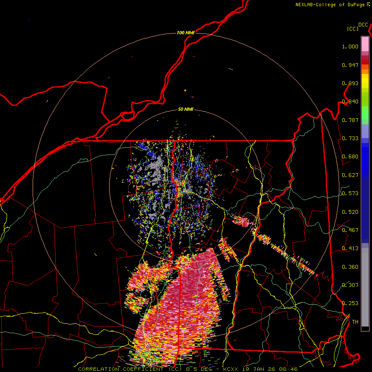The image size is (372, 372).
Task: Select the 0.627 value on the color scale
Action: pyautogui.click(x=350, y=175)
